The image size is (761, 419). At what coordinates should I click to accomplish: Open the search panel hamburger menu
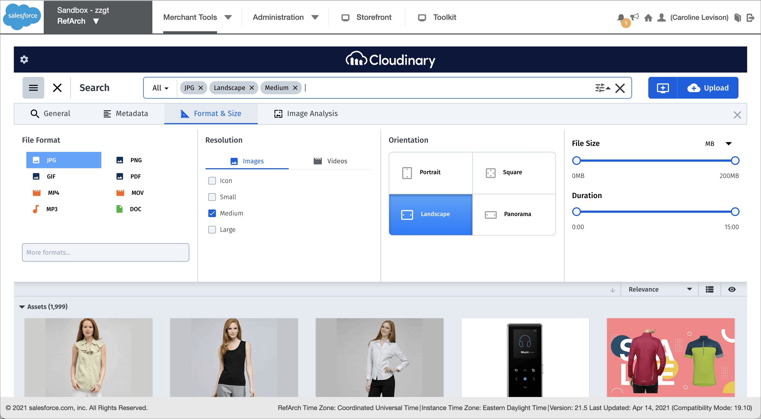[x=33, y=87]
